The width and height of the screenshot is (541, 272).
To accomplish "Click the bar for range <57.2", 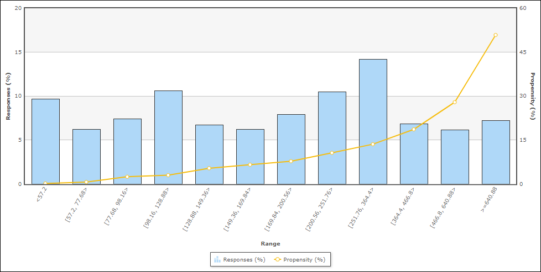I will click(45, 141).
